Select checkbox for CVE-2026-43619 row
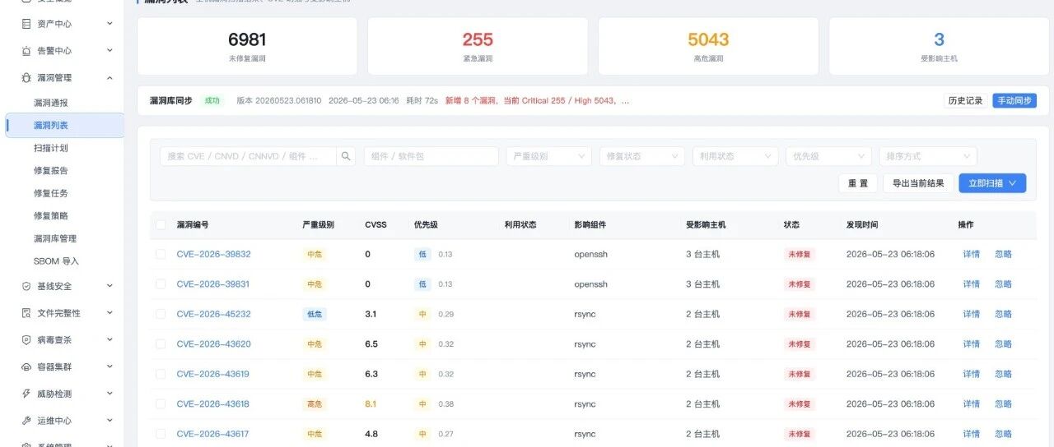Viewport: 1054px width, 447px height. pos(161,374)
